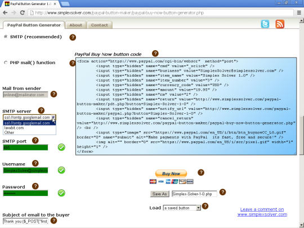Click the Password input field
Screen dimensions: 304x228
25,193
